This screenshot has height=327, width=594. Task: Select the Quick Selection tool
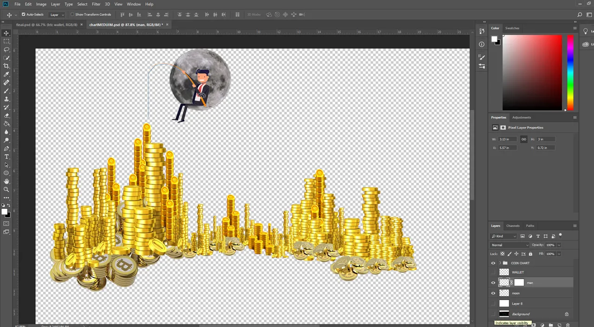coord(6,58)
